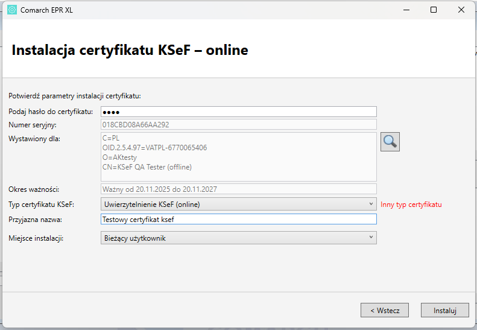Select the Numer seryjny field value
This screenshot has width=477, height=330.
[238, 125]
